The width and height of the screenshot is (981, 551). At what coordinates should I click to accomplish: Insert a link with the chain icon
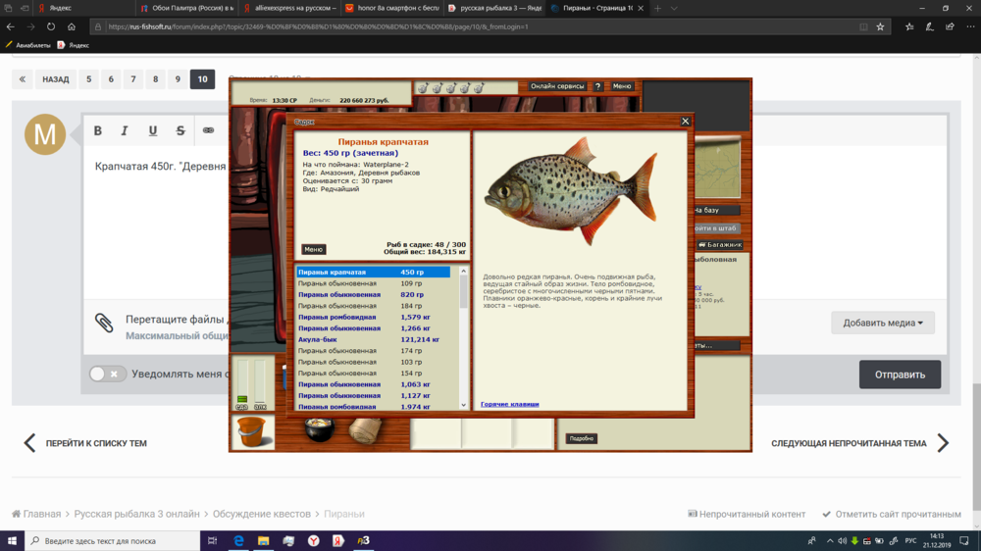pyautogui.click(x=208, y=130)
